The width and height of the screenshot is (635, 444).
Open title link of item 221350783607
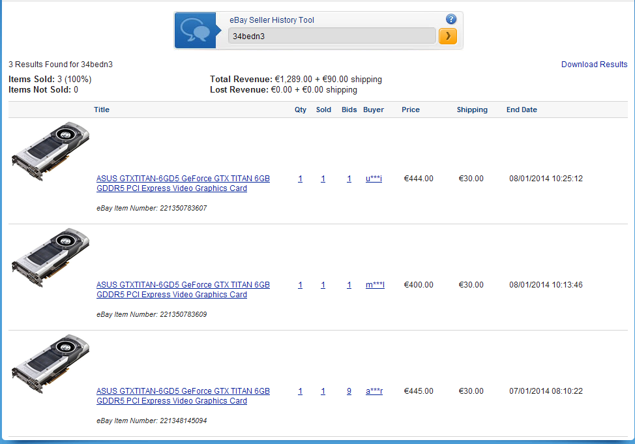[x=183, y=183]
